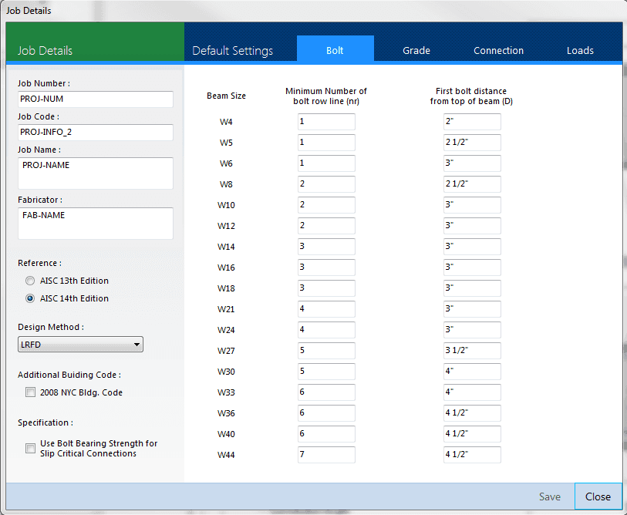This screenshot has width=627, height=515.
Task: Focus the Job Number input field
Action: [96, 99]
